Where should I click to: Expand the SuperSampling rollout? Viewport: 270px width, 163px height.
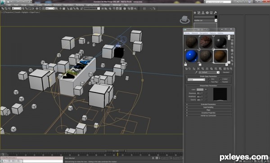coord(208,107)
